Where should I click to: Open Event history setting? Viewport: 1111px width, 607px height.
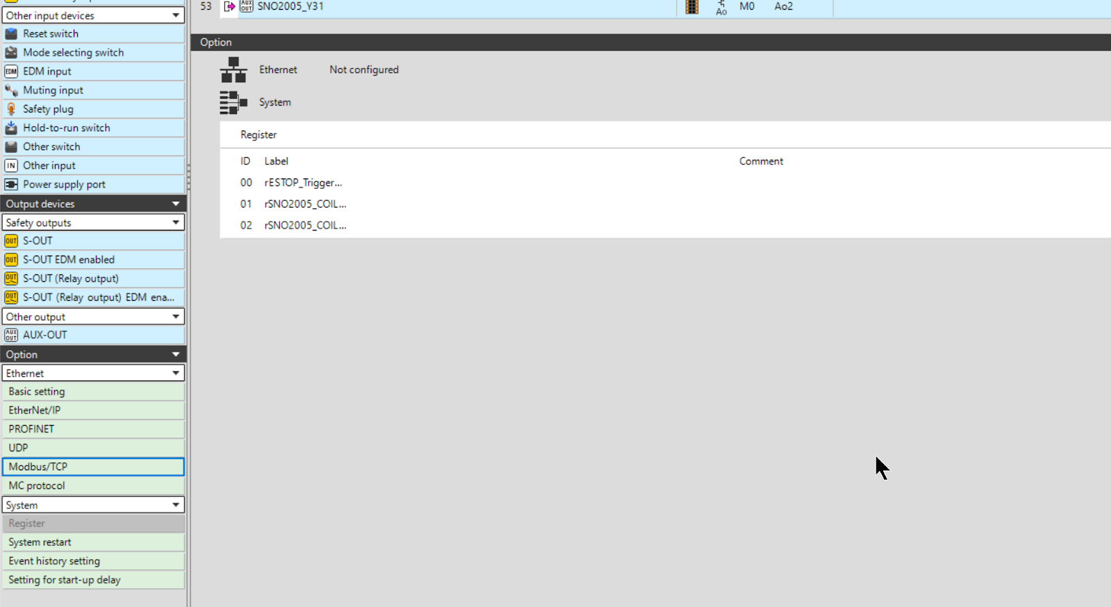pos(93,561)
